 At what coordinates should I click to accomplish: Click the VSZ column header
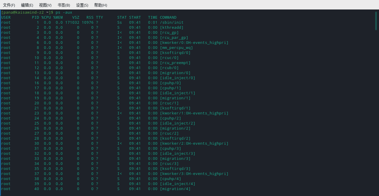click(x=76, y=17)
